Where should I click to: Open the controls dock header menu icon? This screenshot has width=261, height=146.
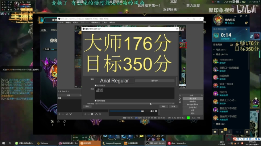[202, 95]
